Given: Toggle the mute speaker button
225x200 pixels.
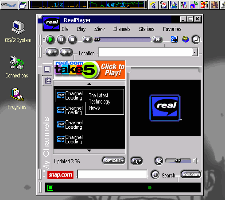Looking at the screenshot, I should (x=159, y=161).
